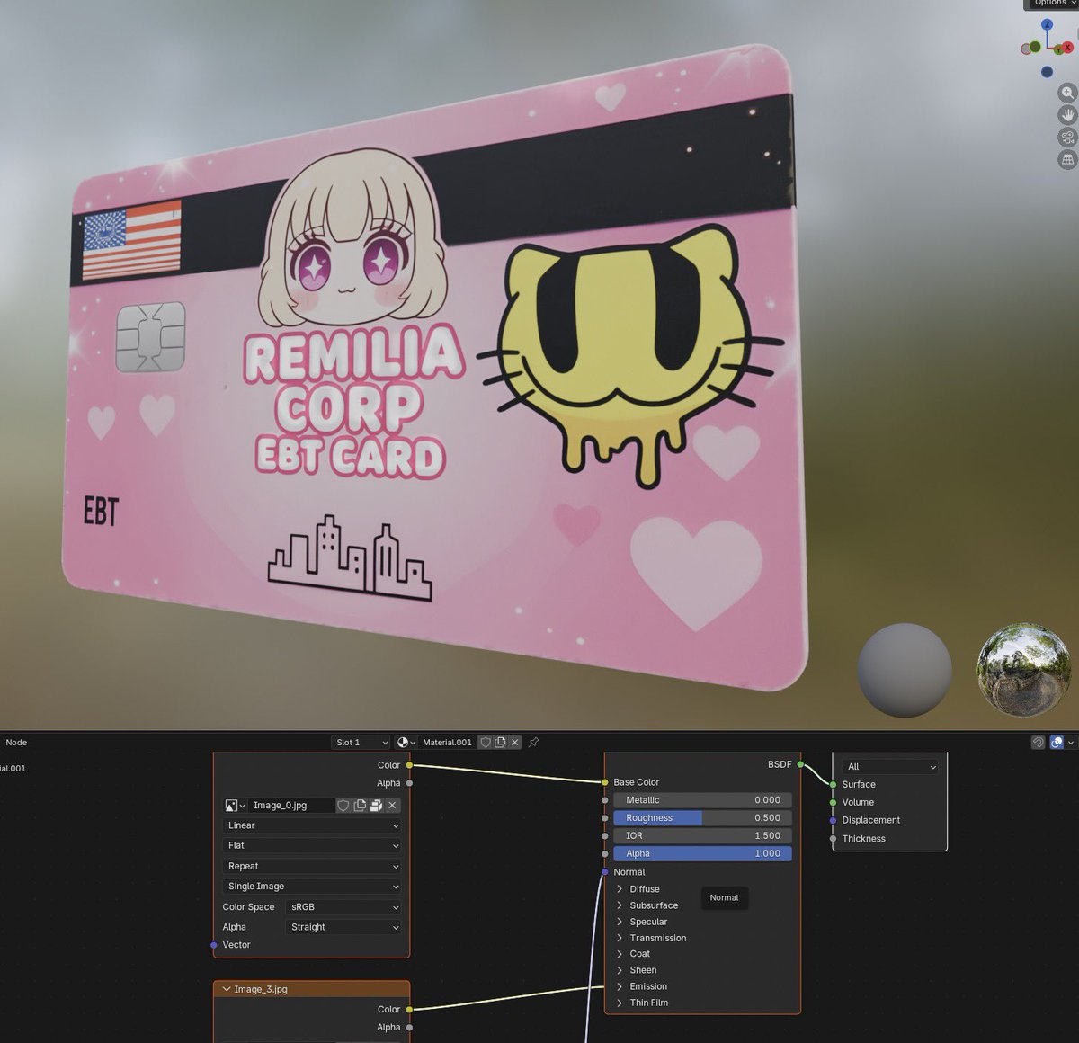Viewport: 1079px width, 1043px height.
Task: Toggle the camera view icon
Action: (1067, 138)
